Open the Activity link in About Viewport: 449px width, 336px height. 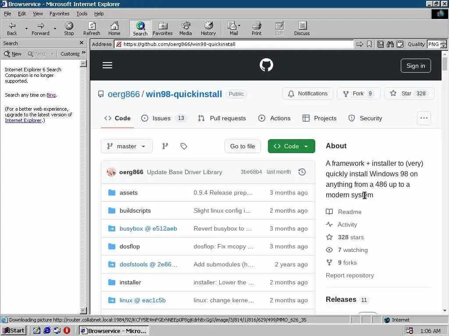click(x=347, y=224)
